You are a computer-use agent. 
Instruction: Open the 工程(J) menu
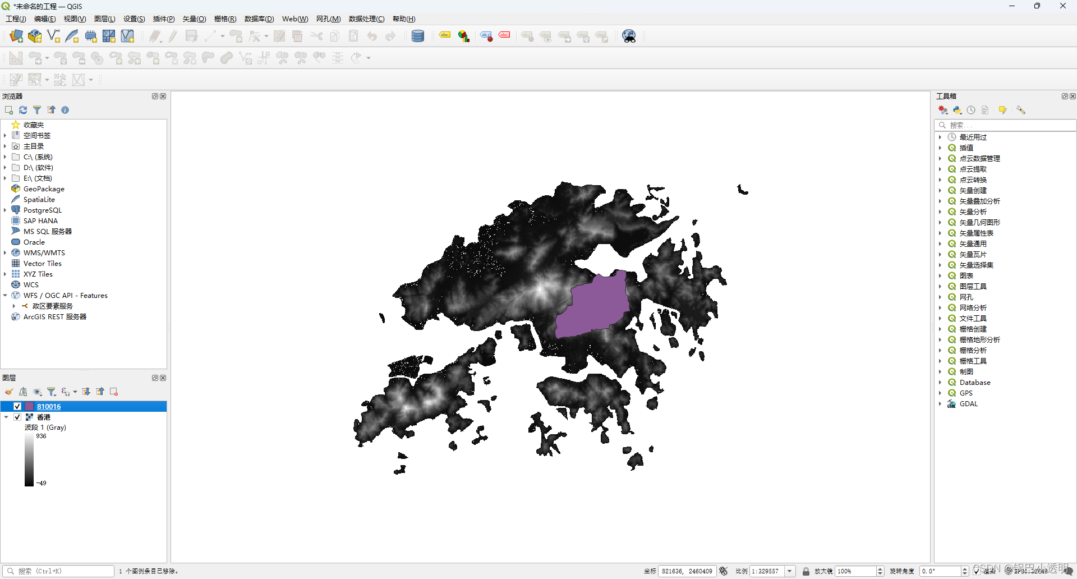click(16, 19)
